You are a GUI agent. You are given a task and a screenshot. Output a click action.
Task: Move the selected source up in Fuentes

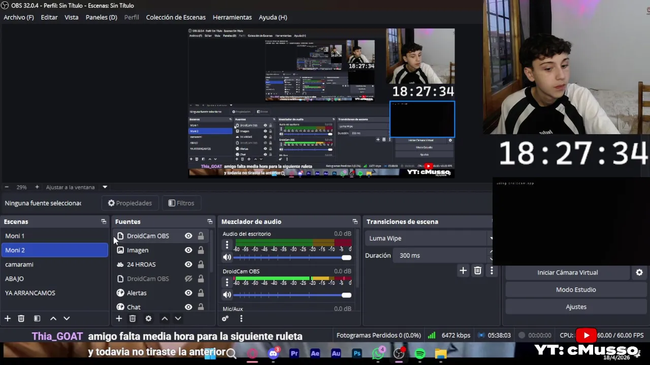pos(165,318)
